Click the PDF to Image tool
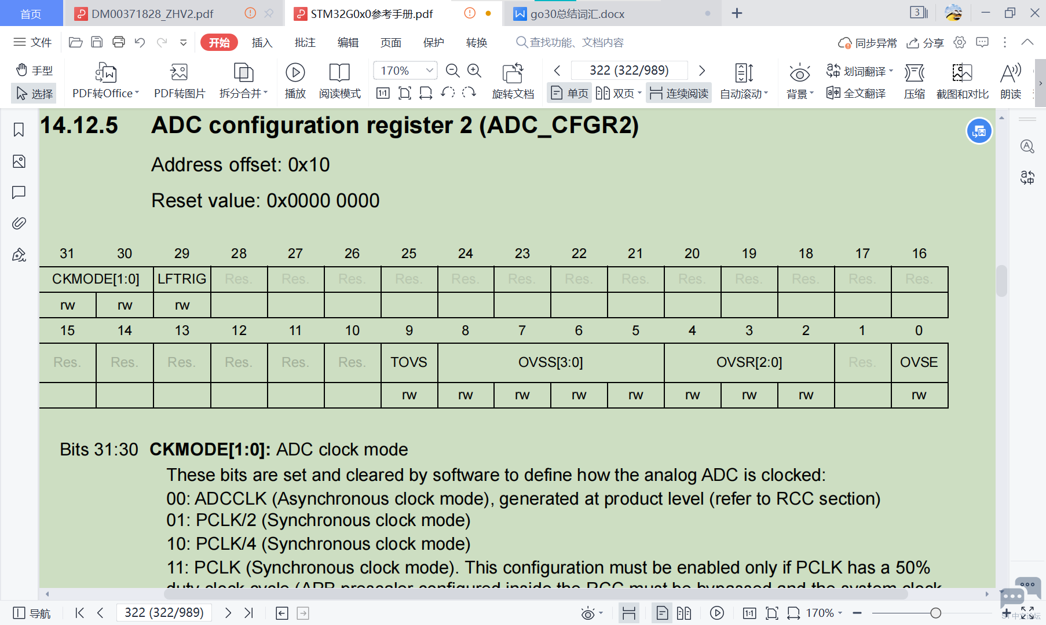Image resolution: width=1046 pixels, height=625 pixels. (x=179, y=80)
